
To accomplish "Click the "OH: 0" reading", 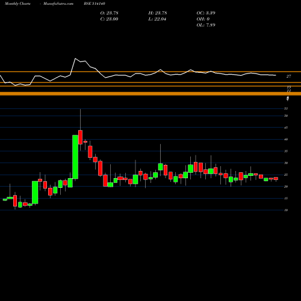I will 203,19.
